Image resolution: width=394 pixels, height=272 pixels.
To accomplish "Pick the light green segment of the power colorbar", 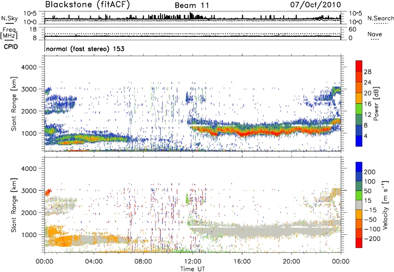I will click(359, 109).
